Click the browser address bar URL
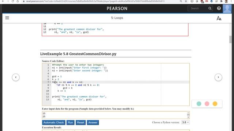 pos(95,1)
